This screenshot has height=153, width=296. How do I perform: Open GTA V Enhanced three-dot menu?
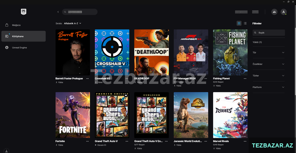pos(166,141)
